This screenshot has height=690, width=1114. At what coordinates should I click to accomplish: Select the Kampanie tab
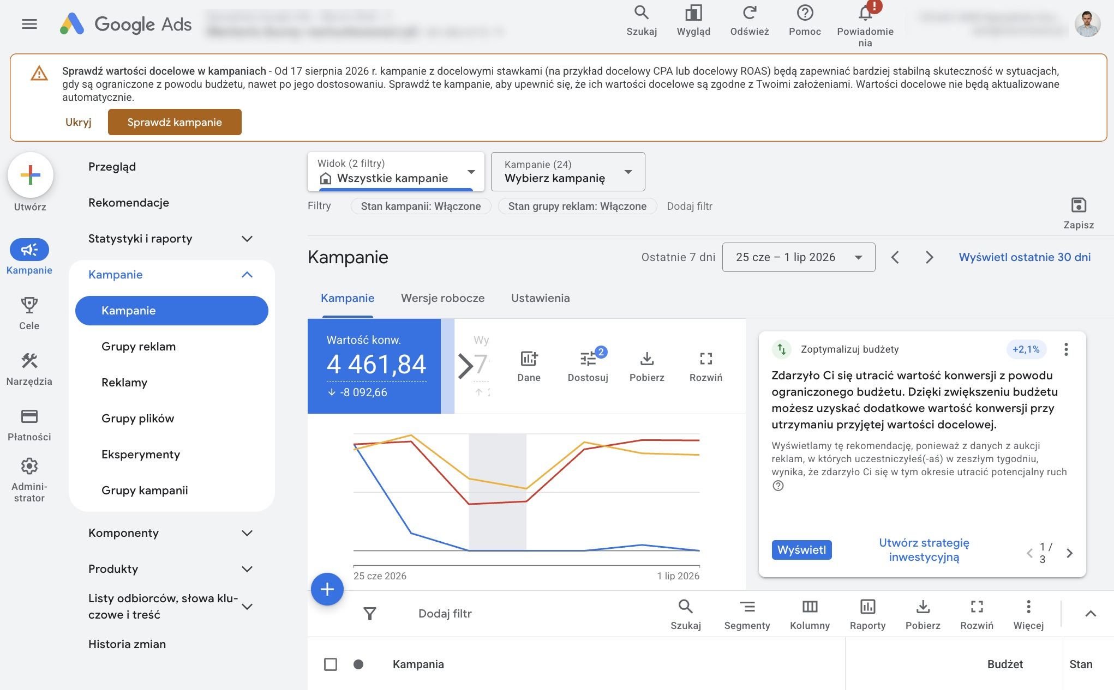click(x=348, y=298)
